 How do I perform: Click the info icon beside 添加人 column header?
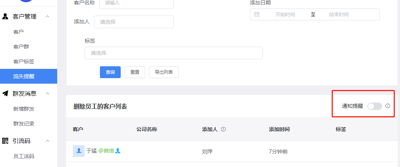224,129
